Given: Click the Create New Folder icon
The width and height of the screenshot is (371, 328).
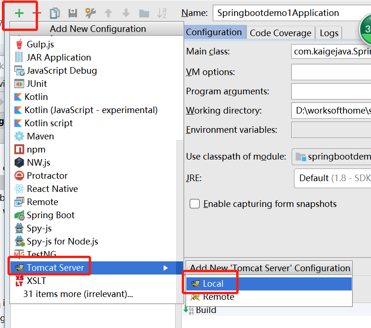Looking at the screenshot, I should point(144,13).
